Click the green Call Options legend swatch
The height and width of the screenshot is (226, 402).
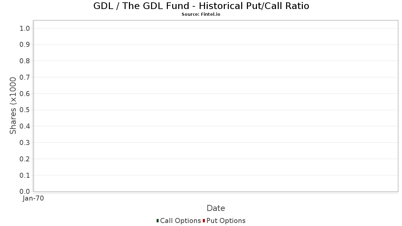(x=157, y=221)
